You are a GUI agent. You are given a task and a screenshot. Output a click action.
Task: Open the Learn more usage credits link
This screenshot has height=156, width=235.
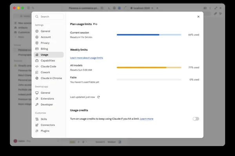pos(146,119)
